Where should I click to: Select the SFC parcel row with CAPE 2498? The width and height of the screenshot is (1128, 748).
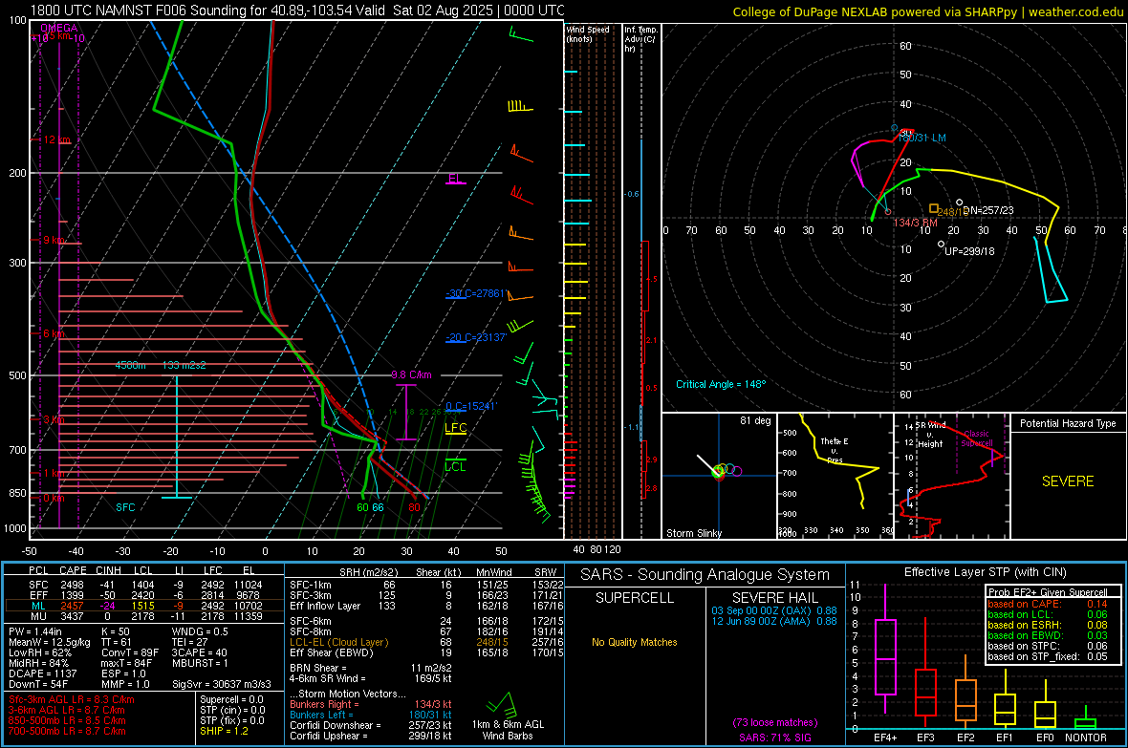coord(144,585)
